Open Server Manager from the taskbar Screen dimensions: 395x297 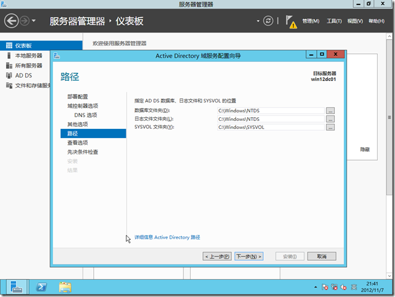pyautogui.click(x=17, y=287)
